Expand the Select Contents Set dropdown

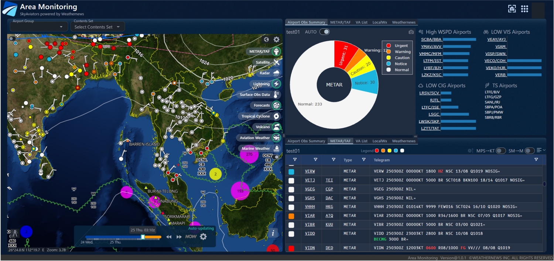(x=97, y=27)
